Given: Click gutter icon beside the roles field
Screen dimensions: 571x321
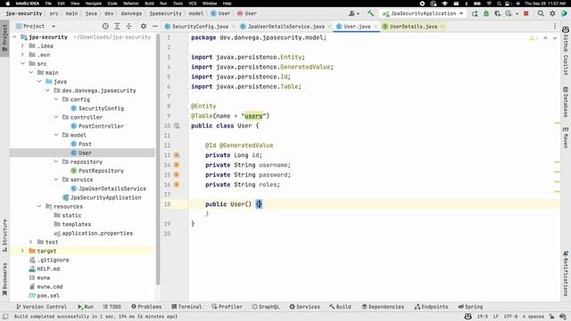Looking at the screenshot, I should (177, 185).
